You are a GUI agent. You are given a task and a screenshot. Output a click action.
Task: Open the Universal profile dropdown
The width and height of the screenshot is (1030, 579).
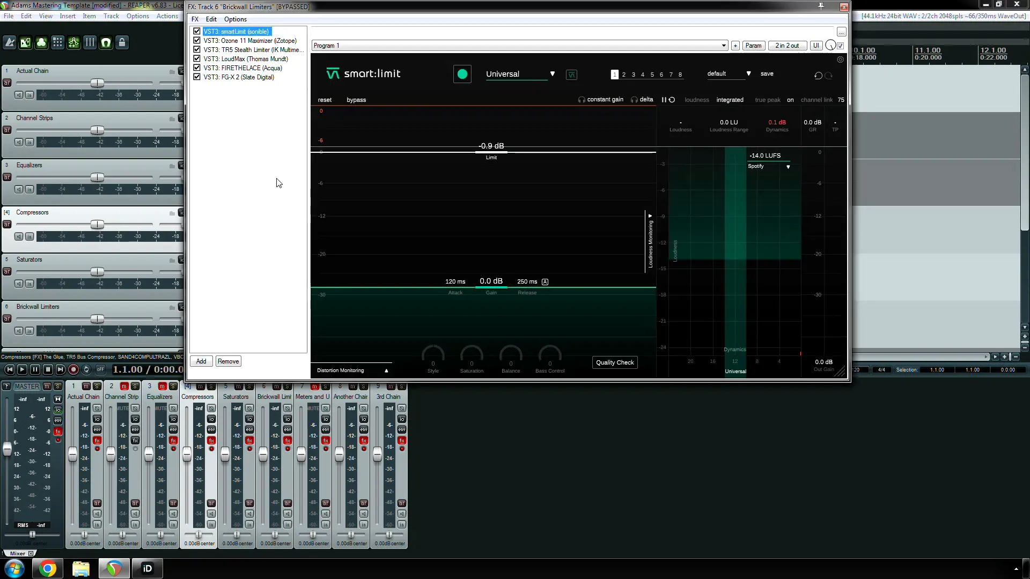520,74
